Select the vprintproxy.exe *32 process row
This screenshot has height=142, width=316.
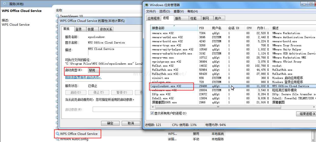(233, 62)
